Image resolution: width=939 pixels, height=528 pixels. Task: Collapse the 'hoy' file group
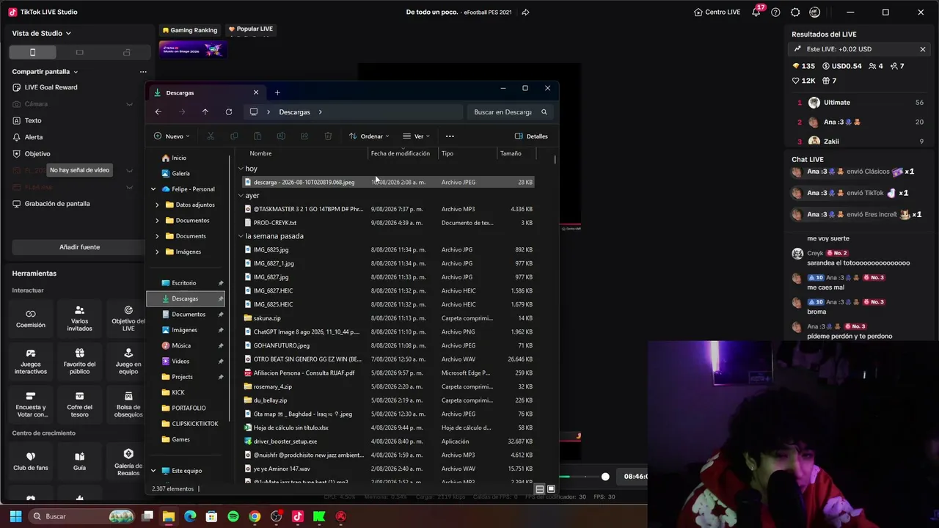[x=241, y=169]
